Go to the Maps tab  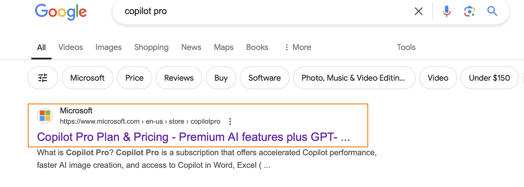(x=224, y=47)
